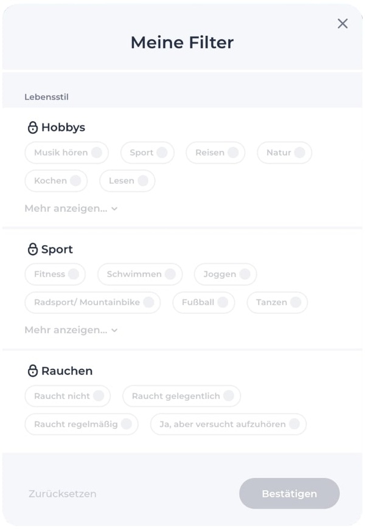Click the lock icon beside Rauchen
Image resolution: width=365 pixels, height=529 pixels.
coord(33,371)
